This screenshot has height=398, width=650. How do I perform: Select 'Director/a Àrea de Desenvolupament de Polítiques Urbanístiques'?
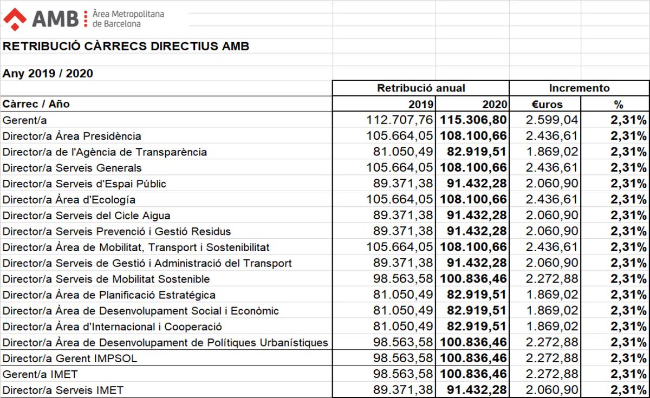click(x=165, y=342)
